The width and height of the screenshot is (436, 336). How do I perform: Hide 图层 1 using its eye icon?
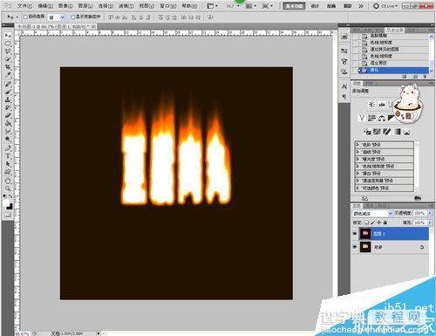coord(355,234)
